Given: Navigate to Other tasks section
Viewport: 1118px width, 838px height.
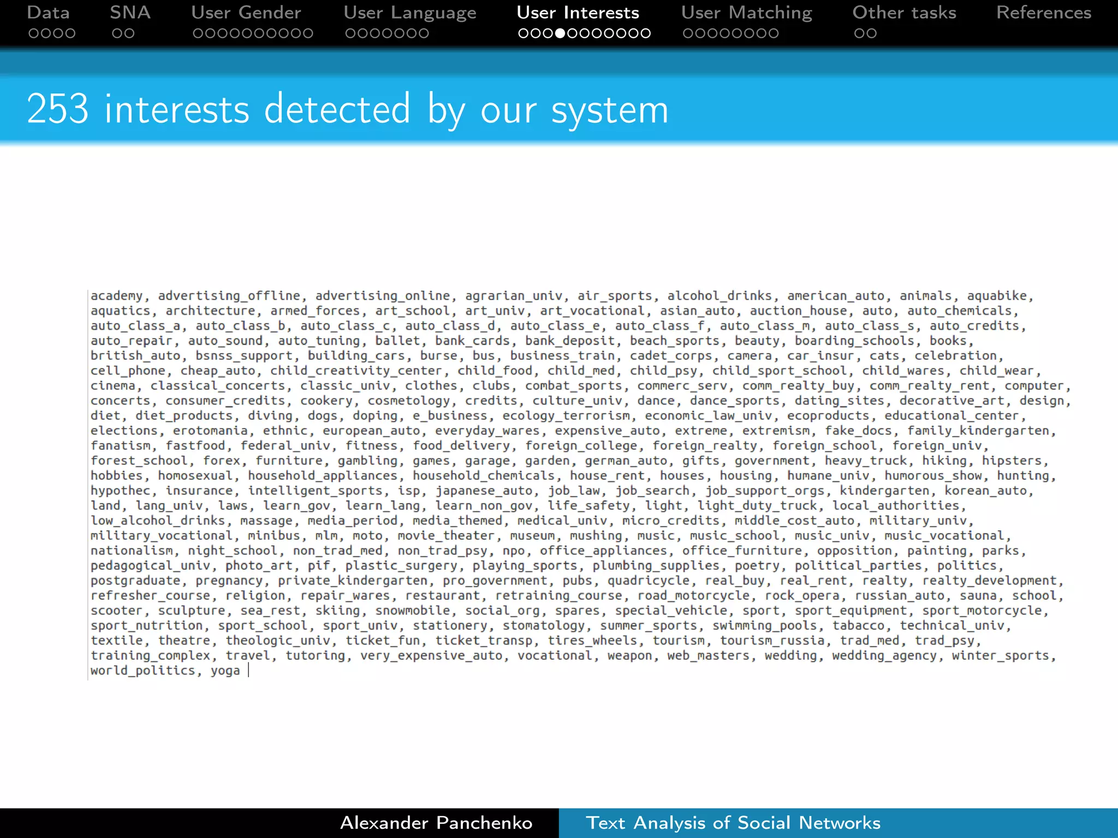Looking at the screenshot, I should pyautogui.click(x=905, y=13).
